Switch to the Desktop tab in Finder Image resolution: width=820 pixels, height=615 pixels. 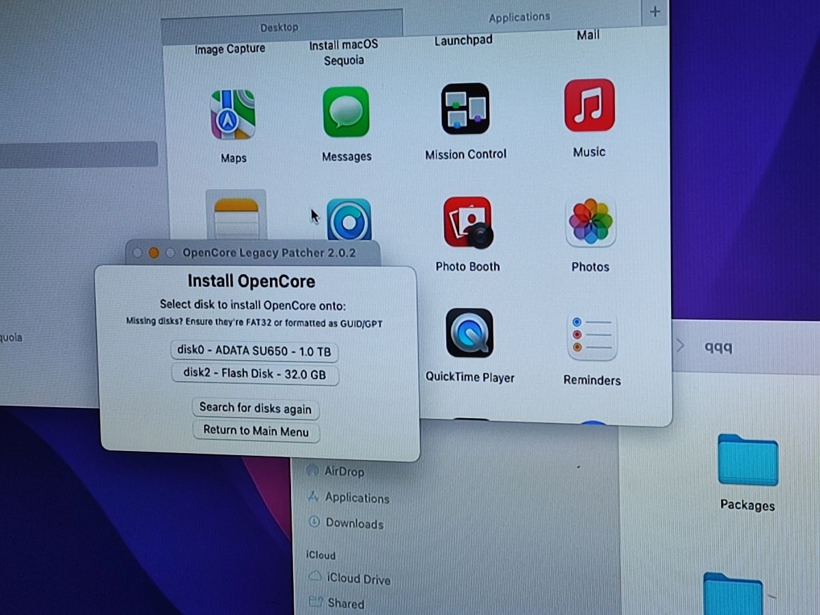point(279,27)
